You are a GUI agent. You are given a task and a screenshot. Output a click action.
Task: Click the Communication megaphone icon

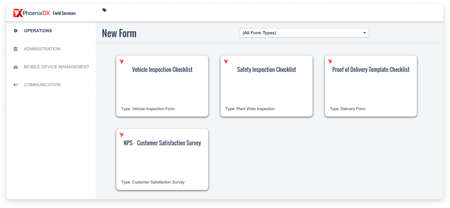(x=16, y=85)
